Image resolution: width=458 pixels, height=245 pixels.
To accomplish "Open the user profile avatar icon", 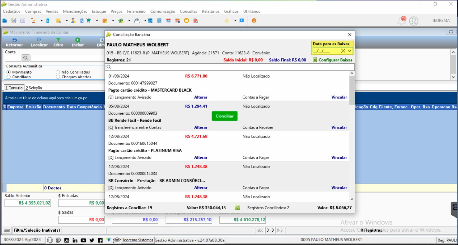I will coord(414,21).
